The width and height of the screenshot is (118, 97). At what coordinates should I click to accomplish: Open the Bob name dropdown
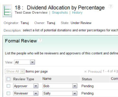coord(60,86)
